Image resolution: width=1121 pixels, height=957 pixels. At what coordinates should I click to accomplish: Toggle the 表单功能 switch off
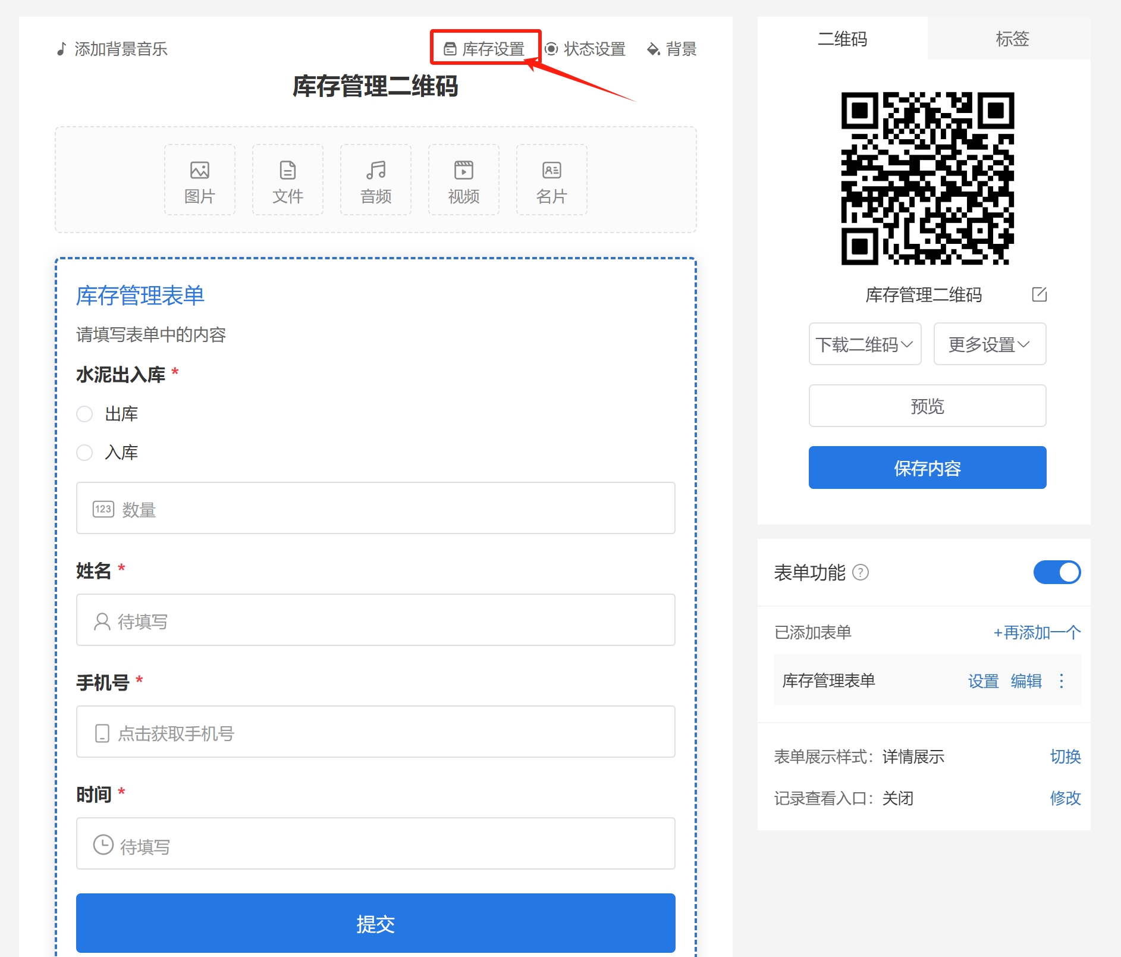(1057, 573)
